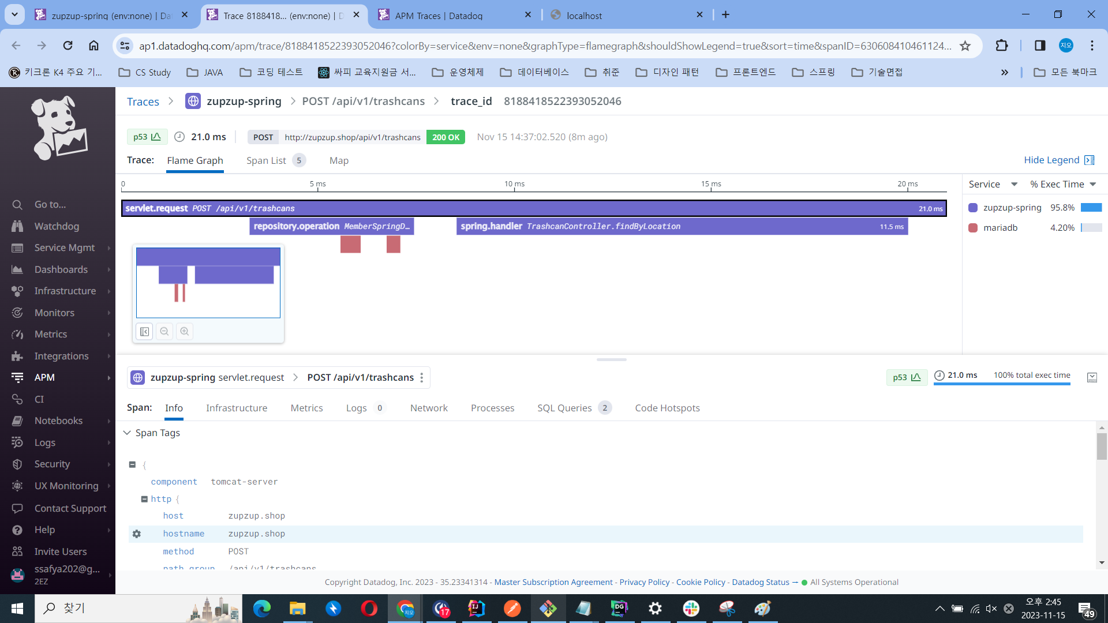Open Dashboards in the sidebar
The image size is (1108, 623).
tap(61, 269)
